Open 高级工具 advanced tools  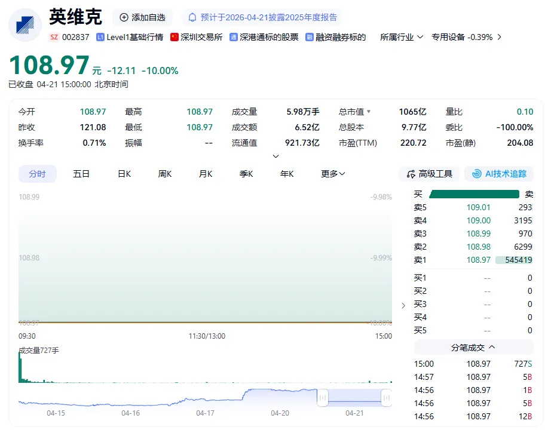(x=429, y=174)
